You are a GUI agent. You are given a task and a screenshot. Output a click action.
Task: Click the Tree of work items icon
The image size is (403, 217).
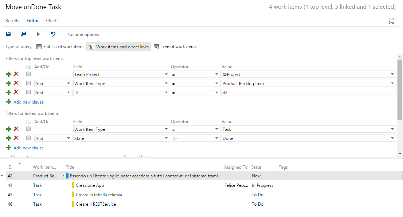click(x=156, y=47)
